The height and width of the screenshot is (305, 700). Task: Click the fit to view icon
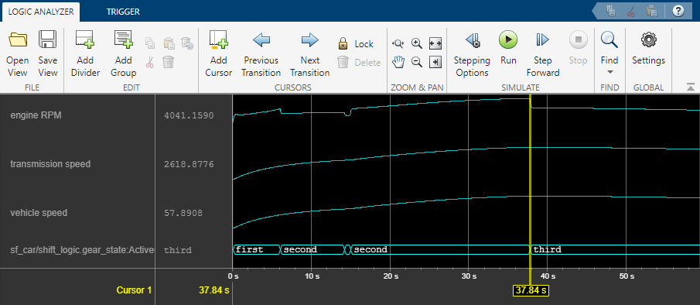(435, 43)
